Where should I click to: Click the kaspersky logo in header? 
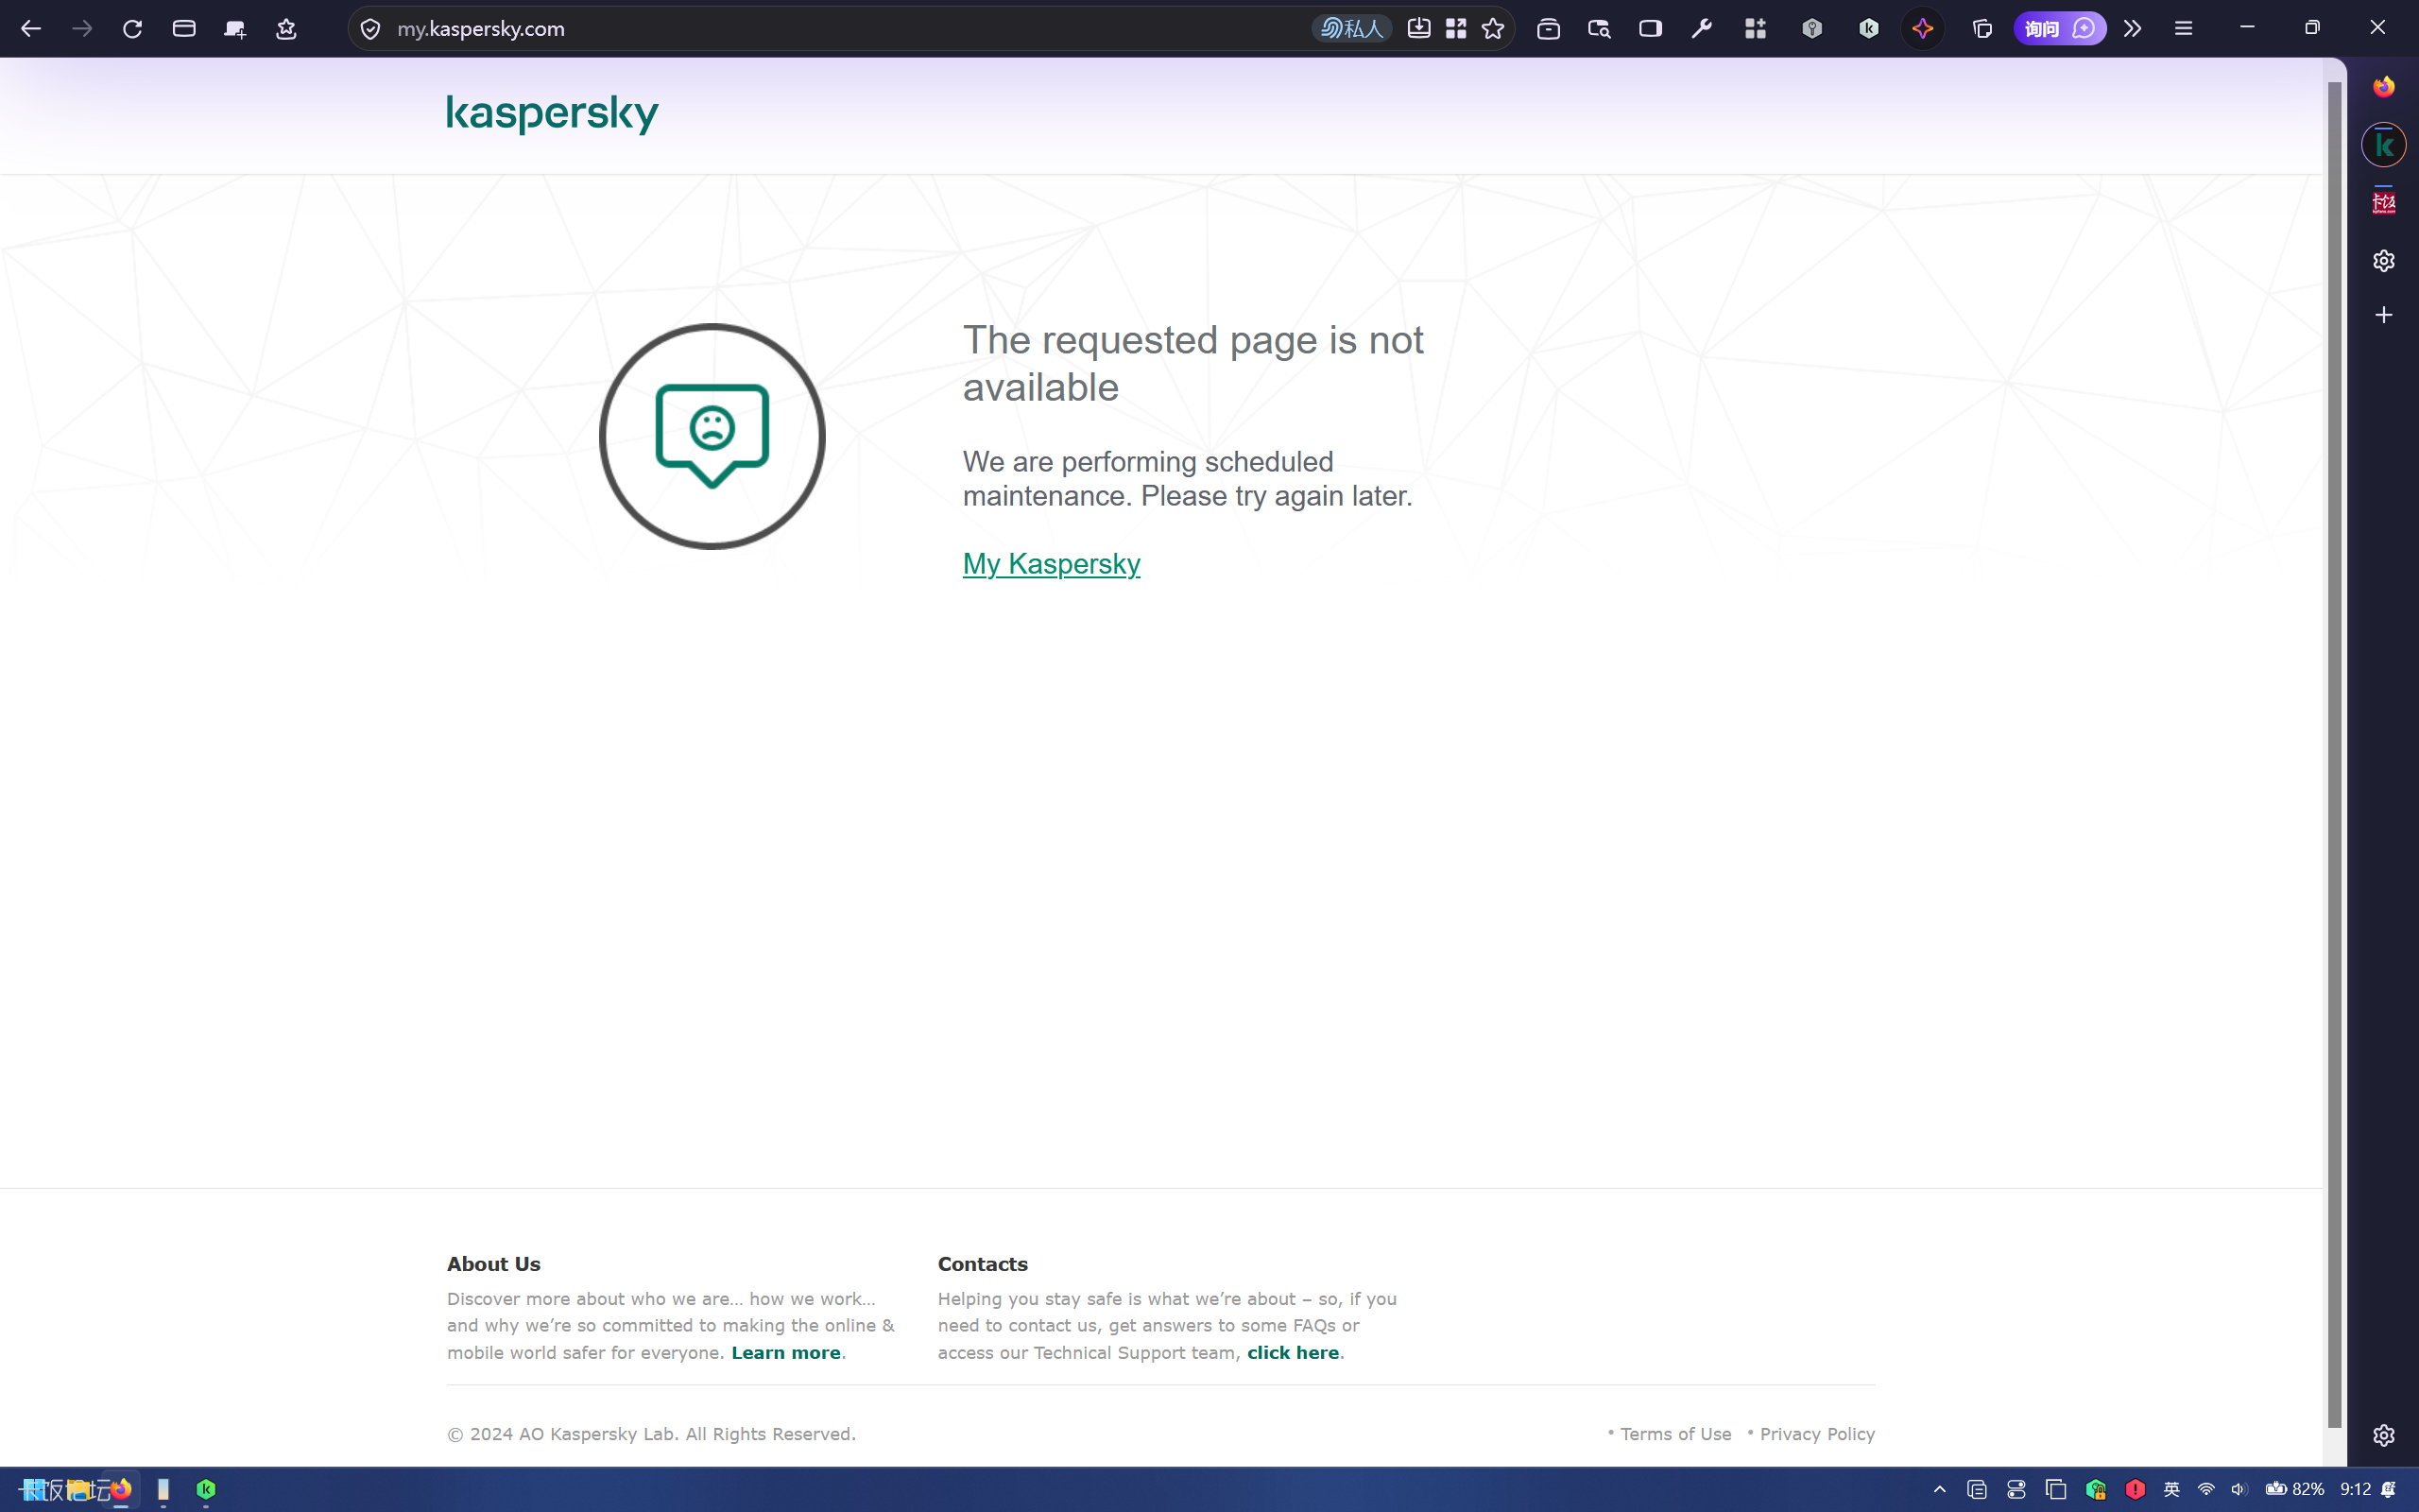coord(552,113)
